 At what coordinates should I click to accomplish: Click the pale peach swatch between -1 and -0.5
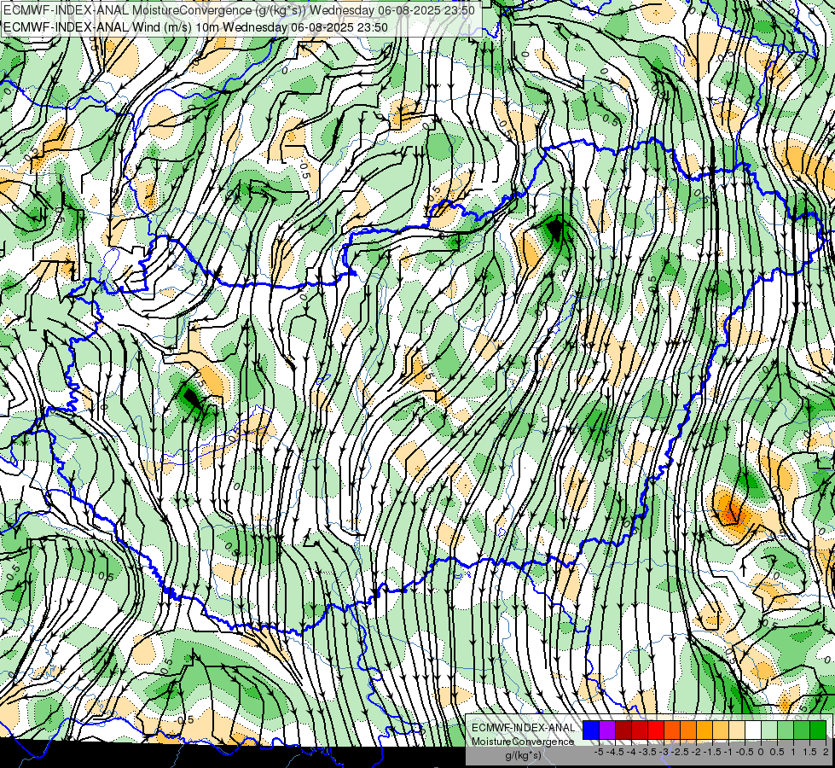pyautogui.click(x=737, y=730)
